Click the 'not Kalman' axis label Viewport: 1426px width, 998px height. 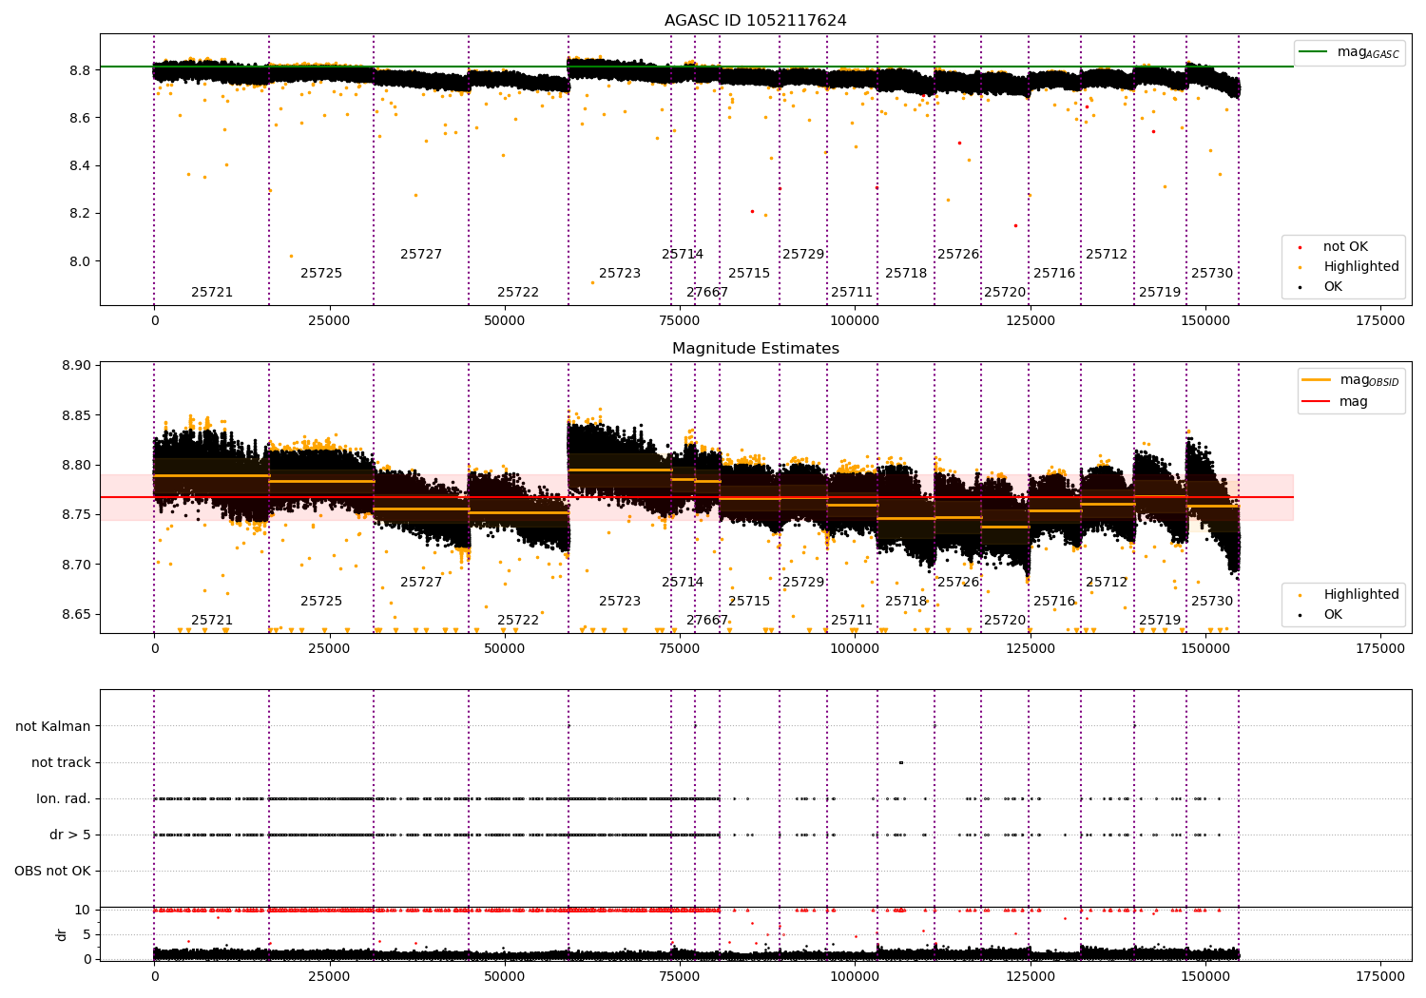point(53,727)
